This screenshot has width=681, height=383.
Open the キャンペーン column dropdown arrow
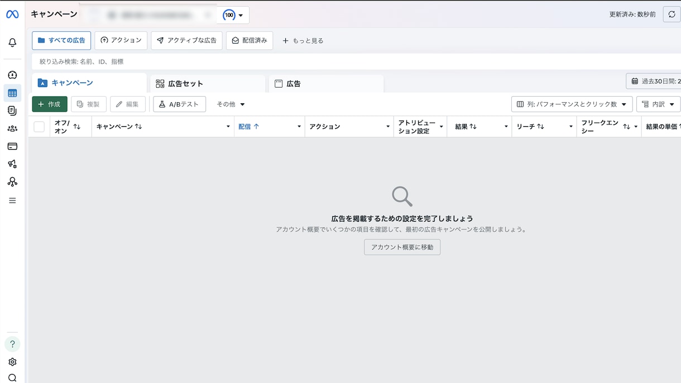click(228, 127)
